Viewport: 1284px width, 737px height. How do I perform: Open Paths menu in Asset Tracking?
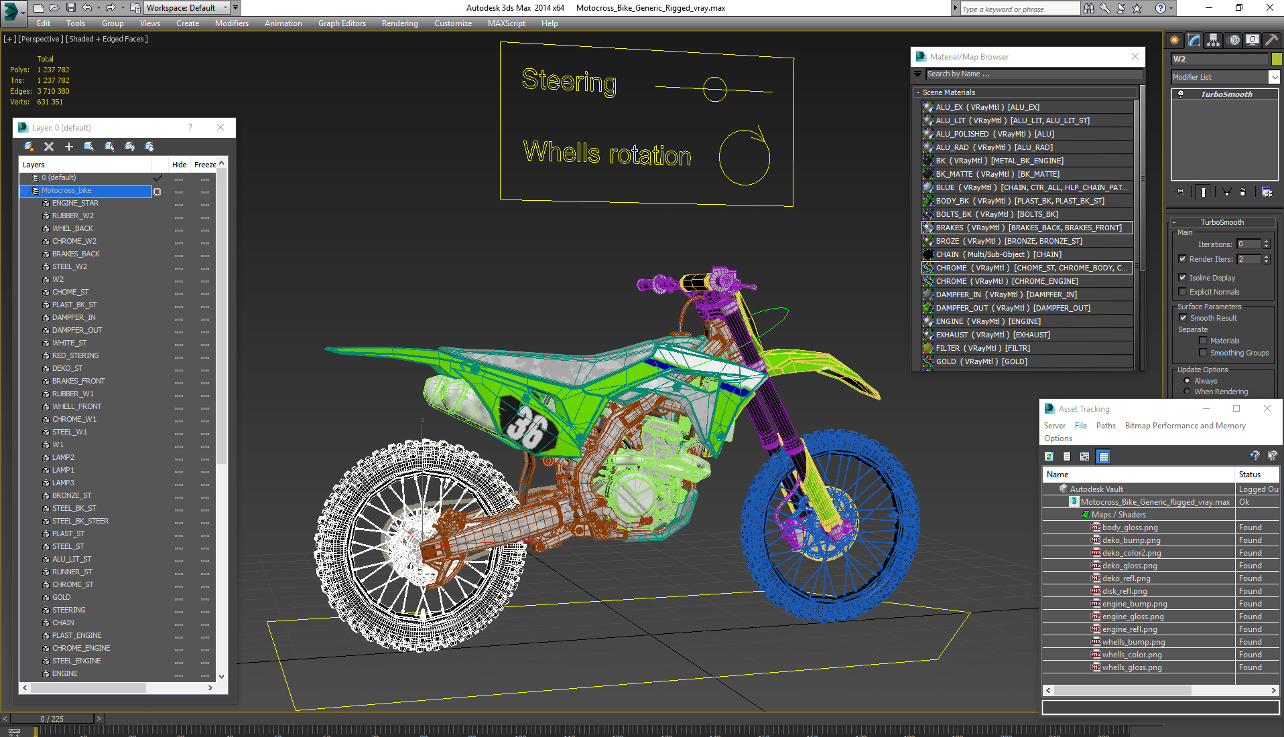click(x=1106, y=426)
